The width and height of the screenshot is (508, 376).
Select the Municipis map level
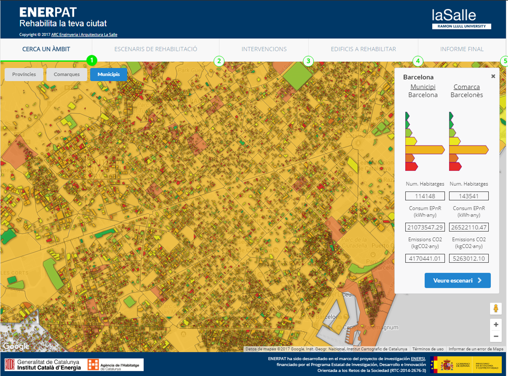(109, 75)
